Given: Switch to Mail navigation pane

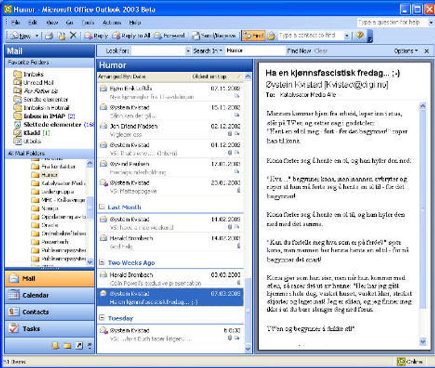Looking at the screenshot, I should pyautogui.click(x=50, y=278).
